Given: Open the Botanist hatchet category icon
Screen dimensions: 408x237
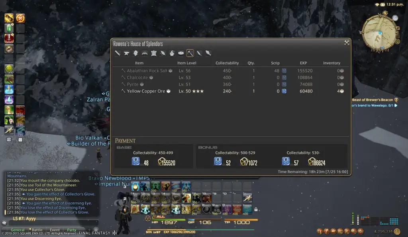Looking at the screenshot, I should pyautogui.click(x=199, y=53).
